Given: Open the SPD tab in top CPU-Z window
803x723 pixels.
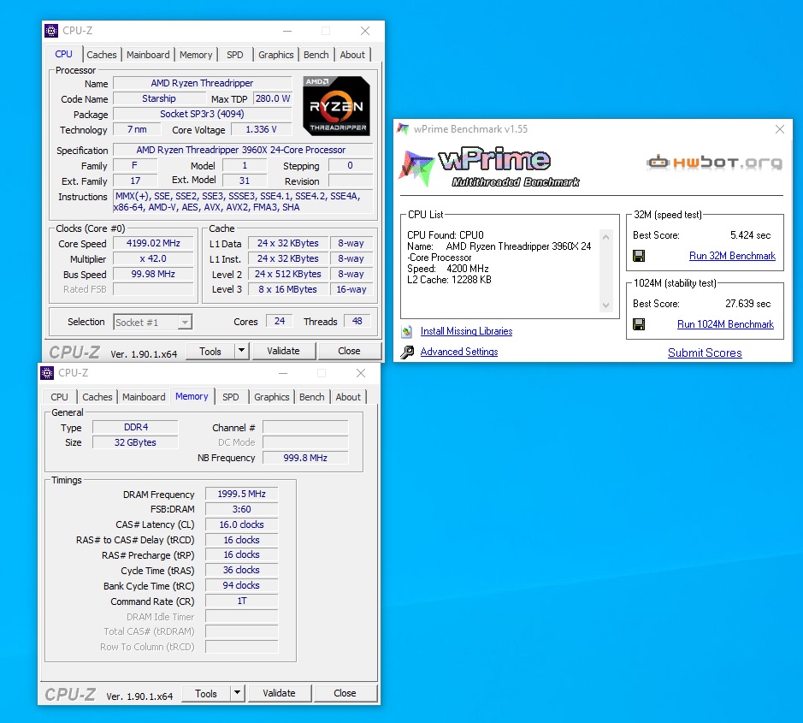Looking at the screenshot, I should [x=235, y=55].
